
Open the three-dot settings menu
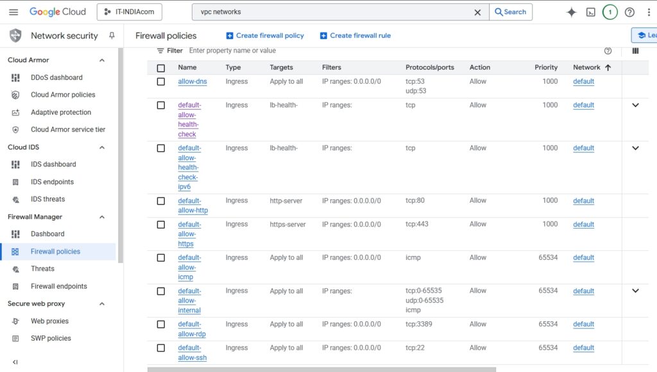[649, 12]
